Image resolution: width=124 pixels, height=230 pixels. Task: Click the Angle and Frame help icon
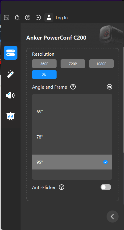[73, 87]
